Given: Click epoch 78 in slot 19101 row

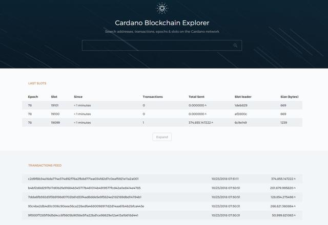Looking at the screenshot, I should [x=30, y=105].
